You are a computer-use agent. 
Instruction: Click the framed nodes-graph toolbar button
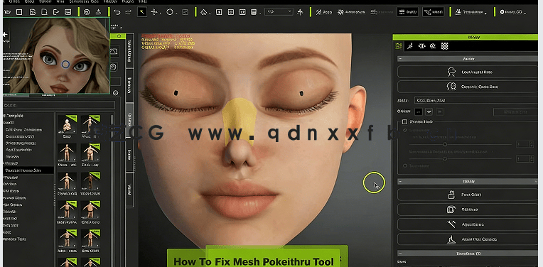[434, 12]
